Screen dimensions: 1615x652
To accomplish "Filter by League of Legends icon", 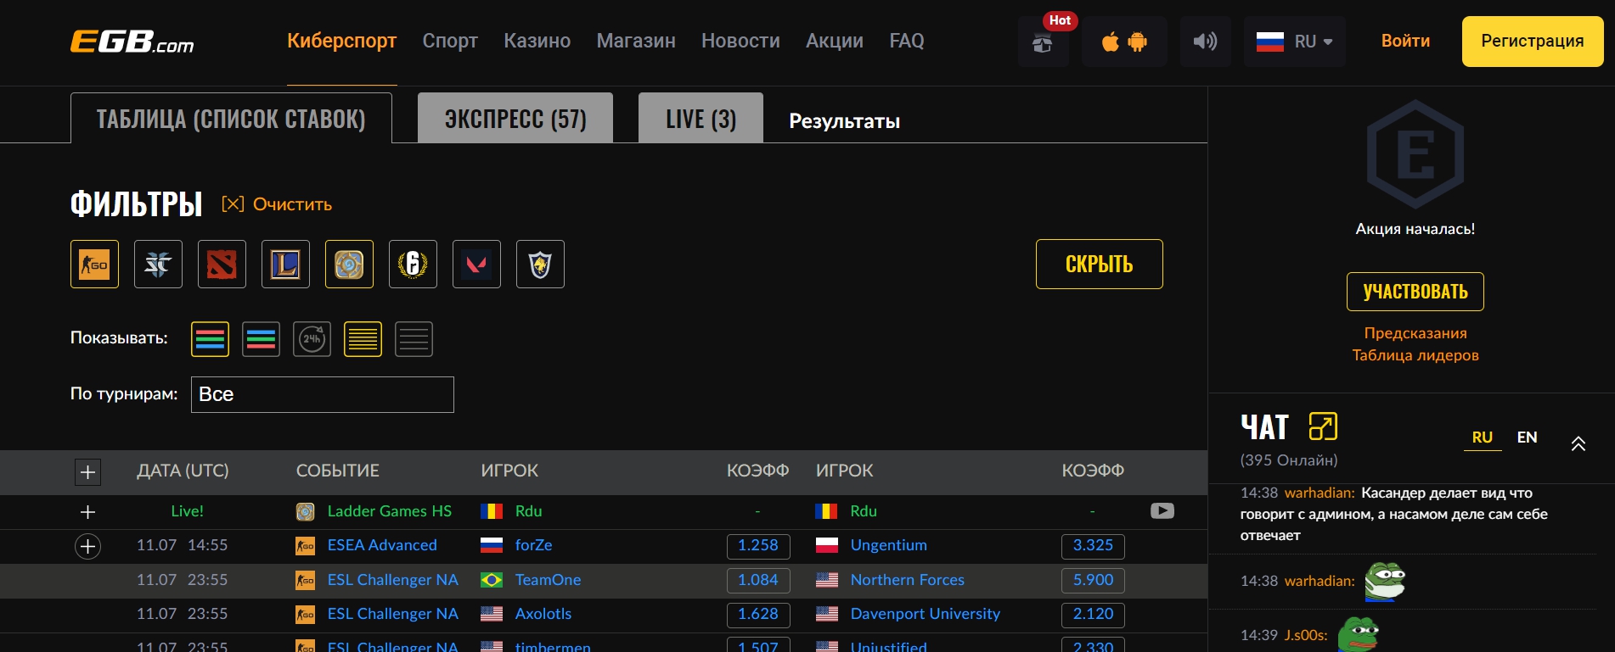I will pyautogui.click(x=285, y=265).
